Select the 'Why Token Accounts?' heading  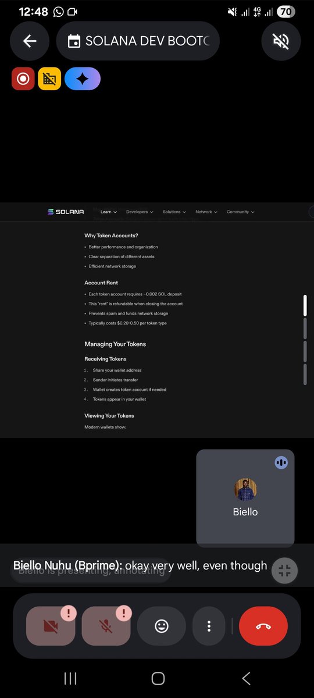[111, 236]
